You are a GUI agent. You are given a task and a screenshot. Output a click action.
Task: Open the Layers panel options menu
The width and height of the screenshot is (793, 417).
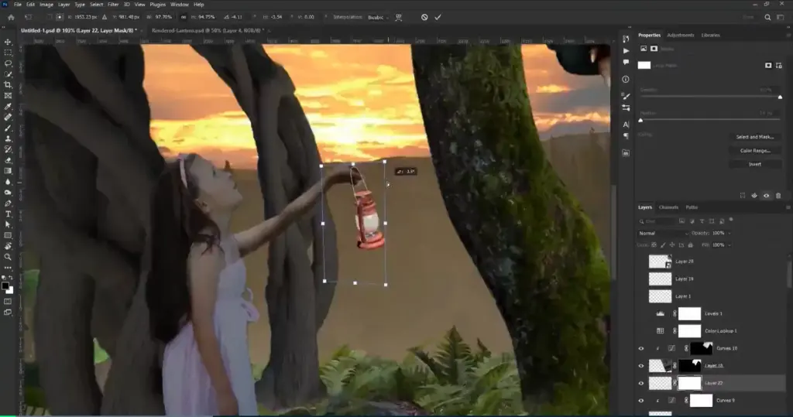pos(788,207)
